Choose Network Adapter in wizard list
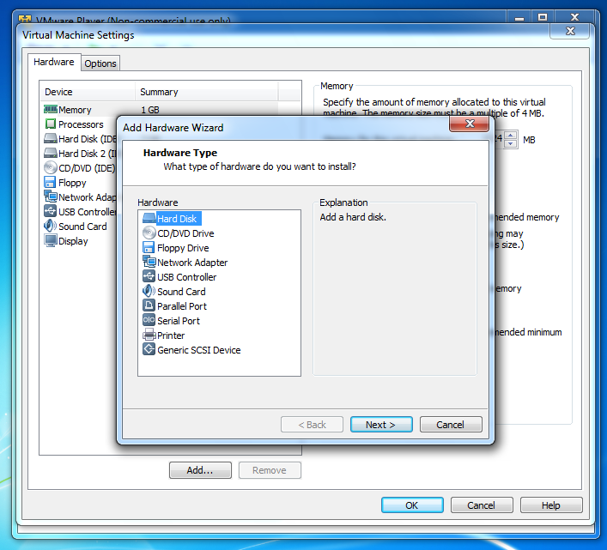 click(192, 263)
